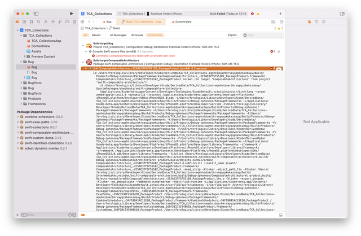Screen dimensions: 361x236
Task: Open the Project navigator folder icon
Action: (x=17, y=21)
